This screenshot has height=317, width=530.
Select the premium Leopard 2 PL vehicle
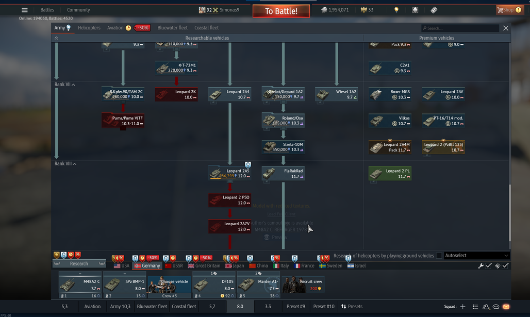(x=390, y=173)
